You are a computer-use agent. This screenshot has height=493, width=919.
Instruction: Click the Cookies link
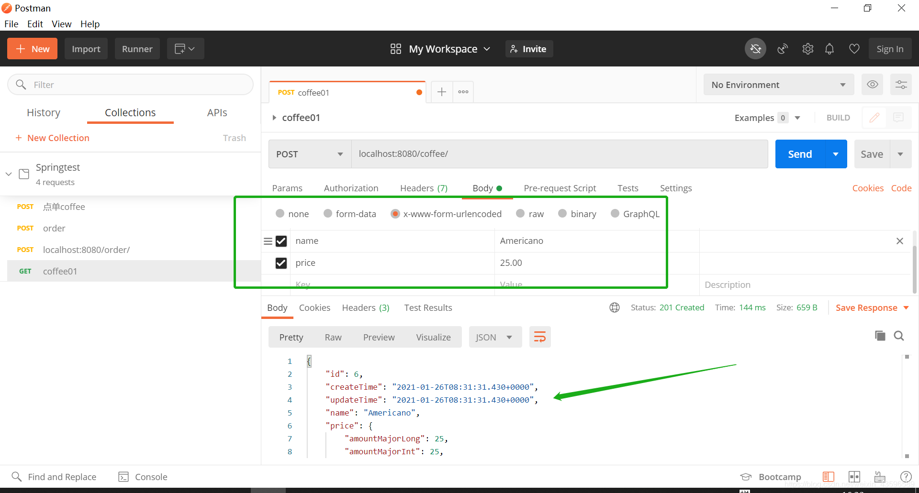[868, 188]
